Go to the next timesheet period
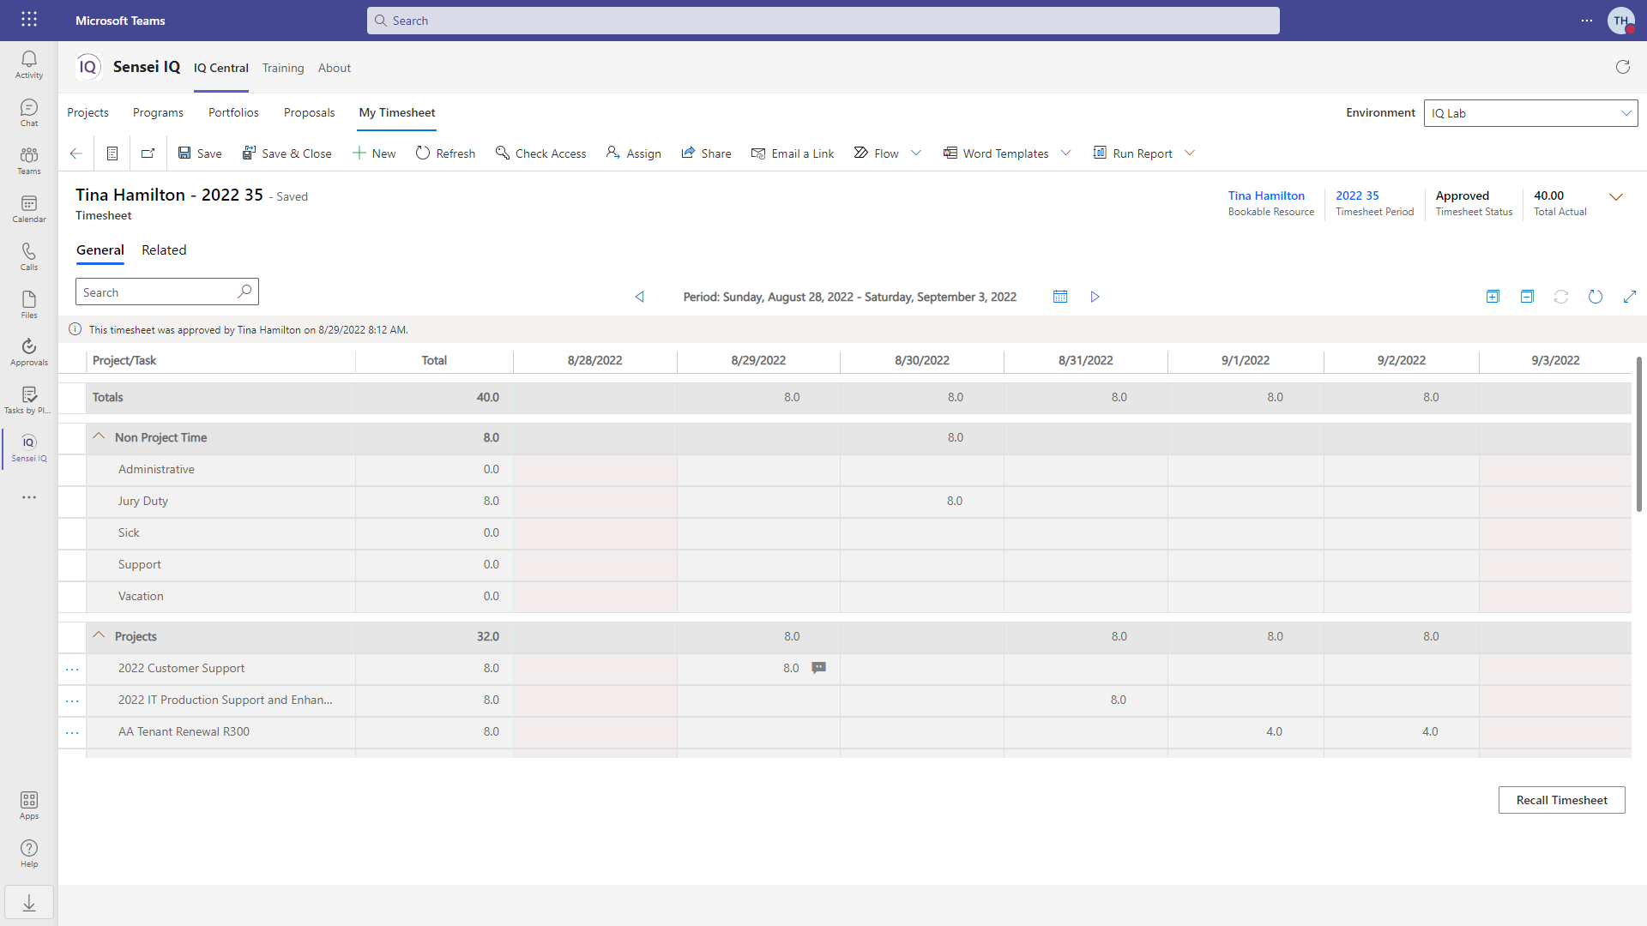1647x926 pixels. click(1095, 297)
